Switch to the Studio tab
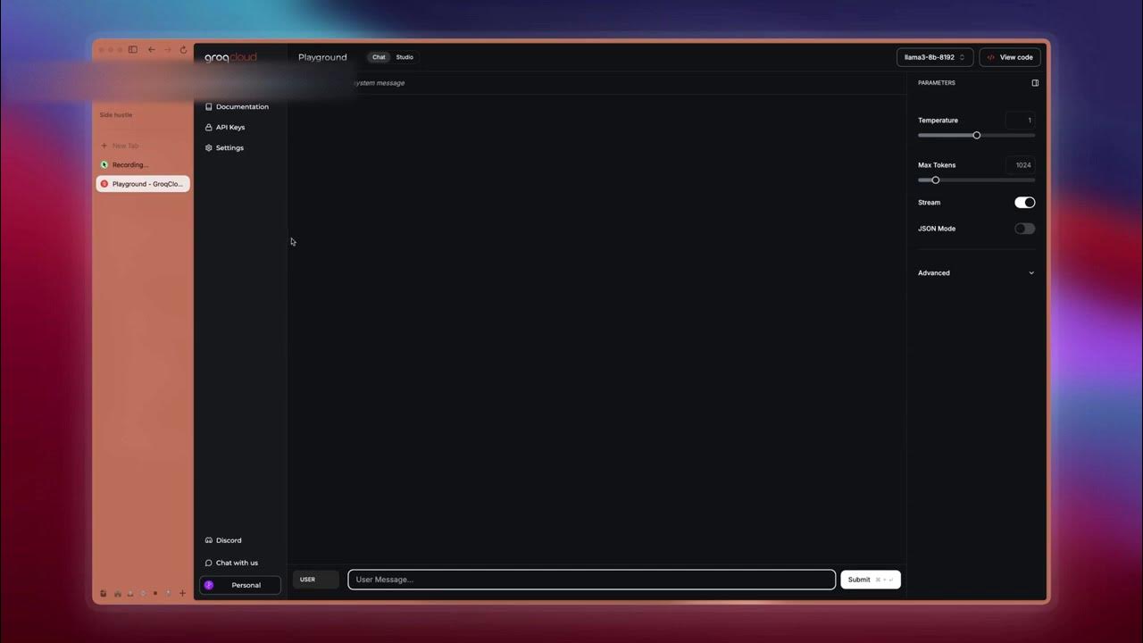This screenshot has height=643, width=1143. coord(405,57)
